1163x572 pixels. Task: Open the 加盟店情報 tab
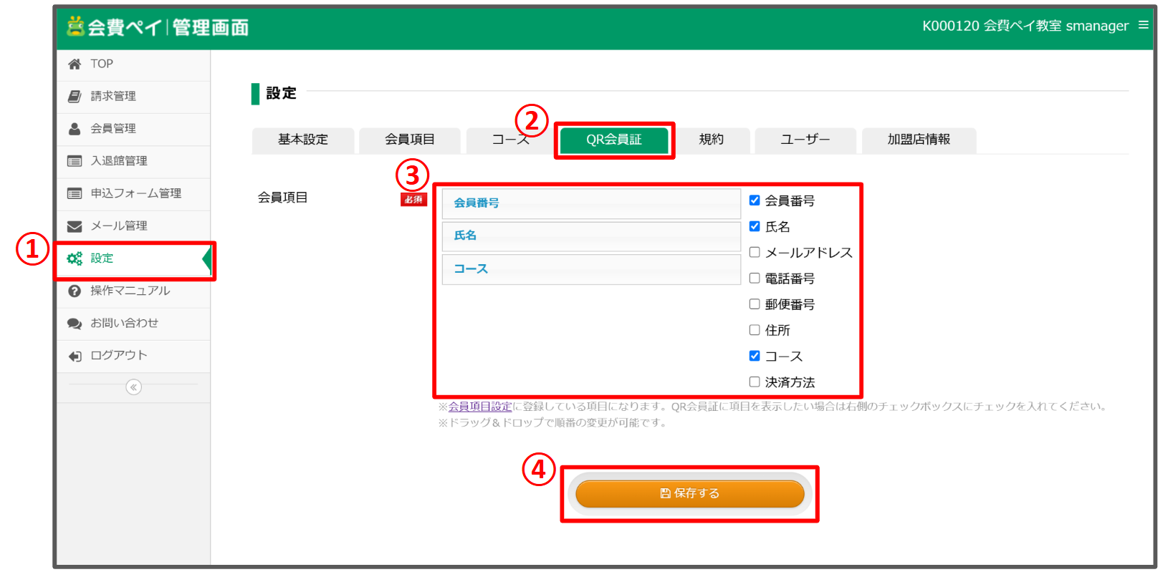click(x=919, y=140)
